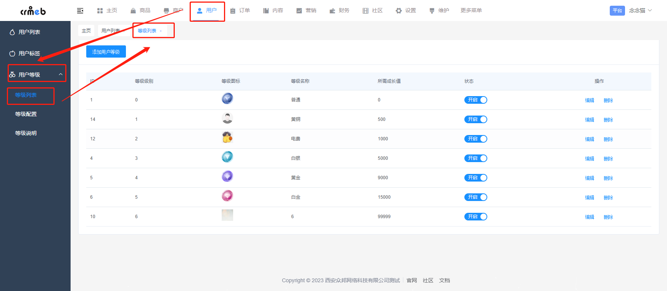The image size is (667, 291).
Task: Toggle status switch for 电费 level
Action: click(476, 139)
